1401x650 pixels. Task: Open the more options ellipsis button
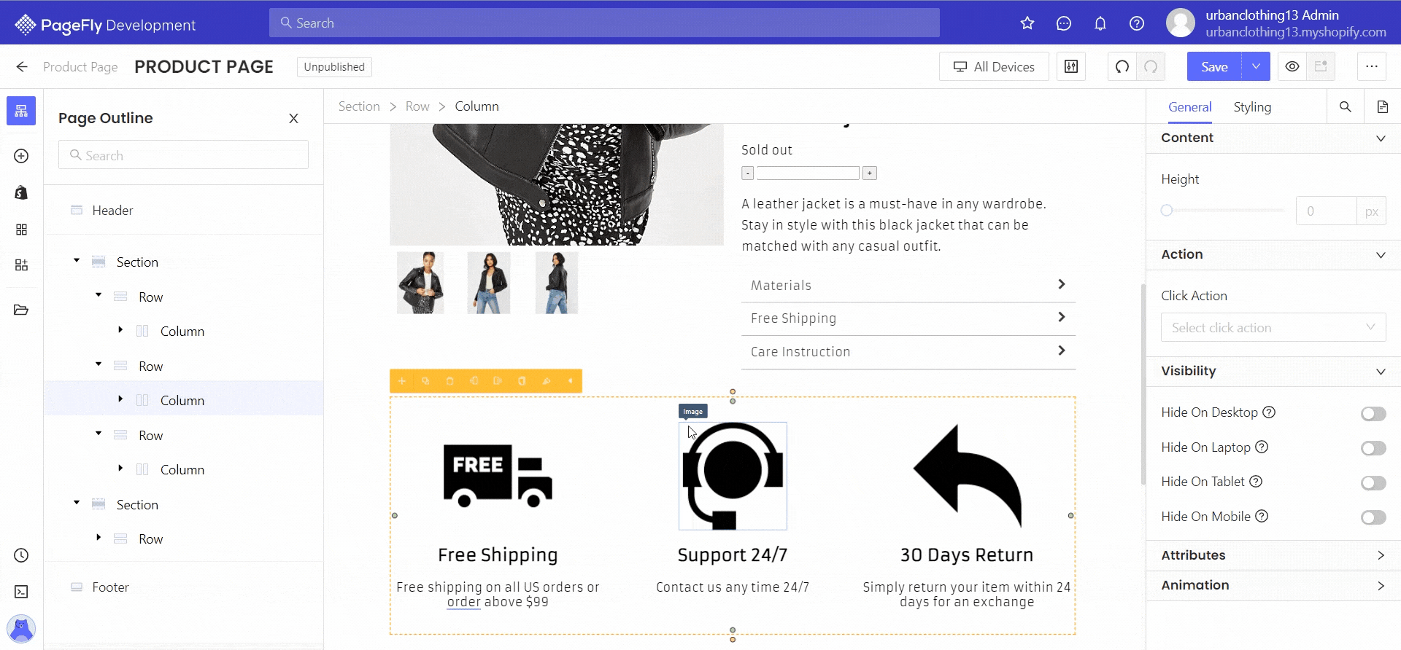[x=1372, y=66]
